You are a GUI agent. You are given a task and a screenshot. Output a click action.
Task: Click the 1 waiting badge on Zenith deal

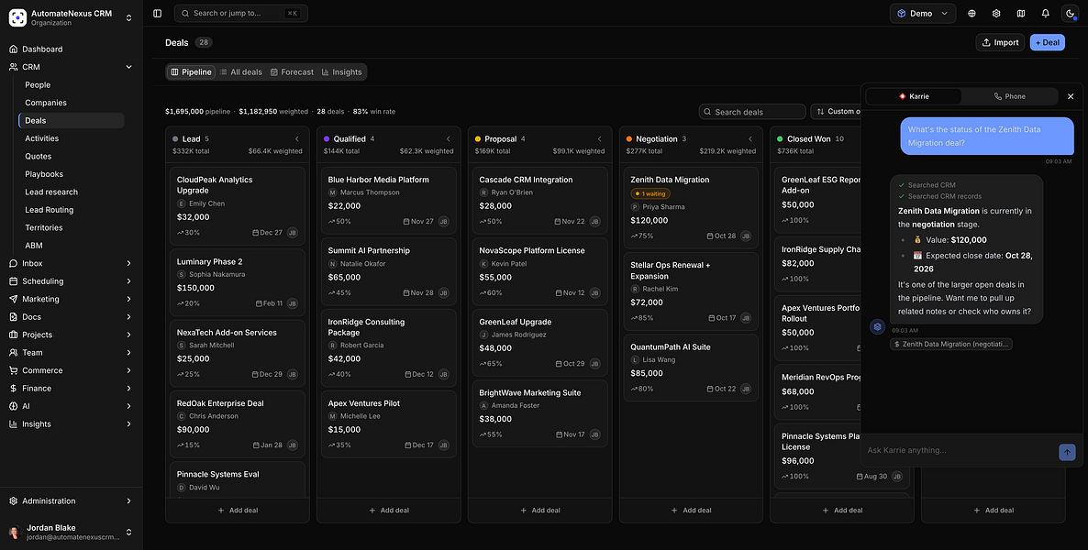coord(650,193)
